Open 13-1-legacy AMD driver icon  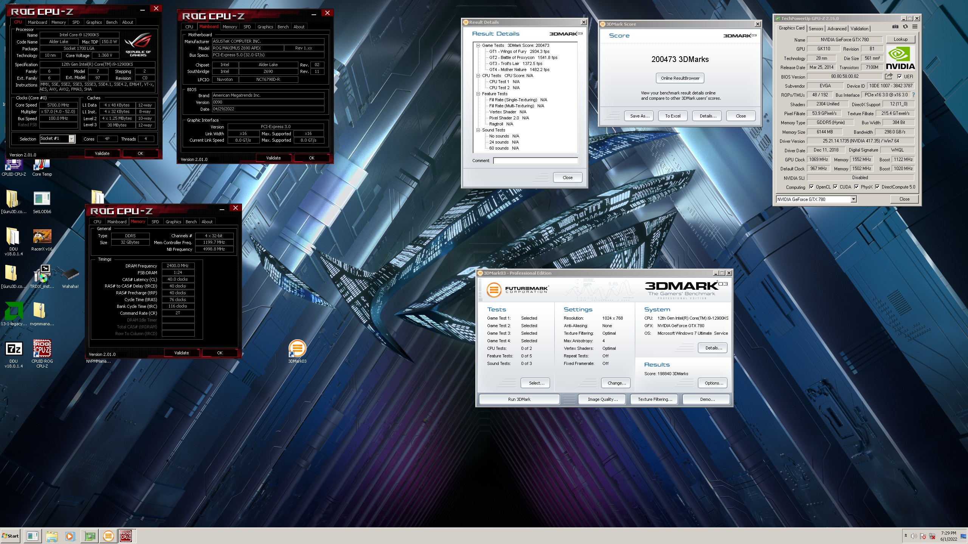(x=14, y=314)
